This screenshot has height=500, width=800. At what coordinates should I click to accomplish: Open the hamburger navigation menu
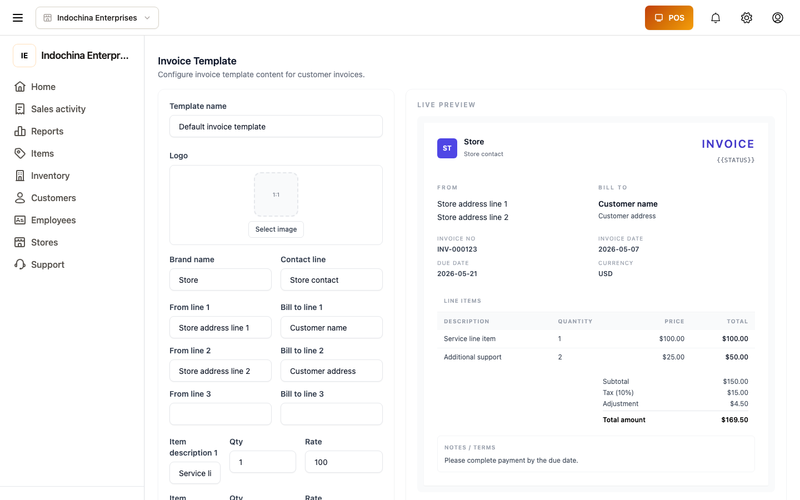tap(18, 18)
